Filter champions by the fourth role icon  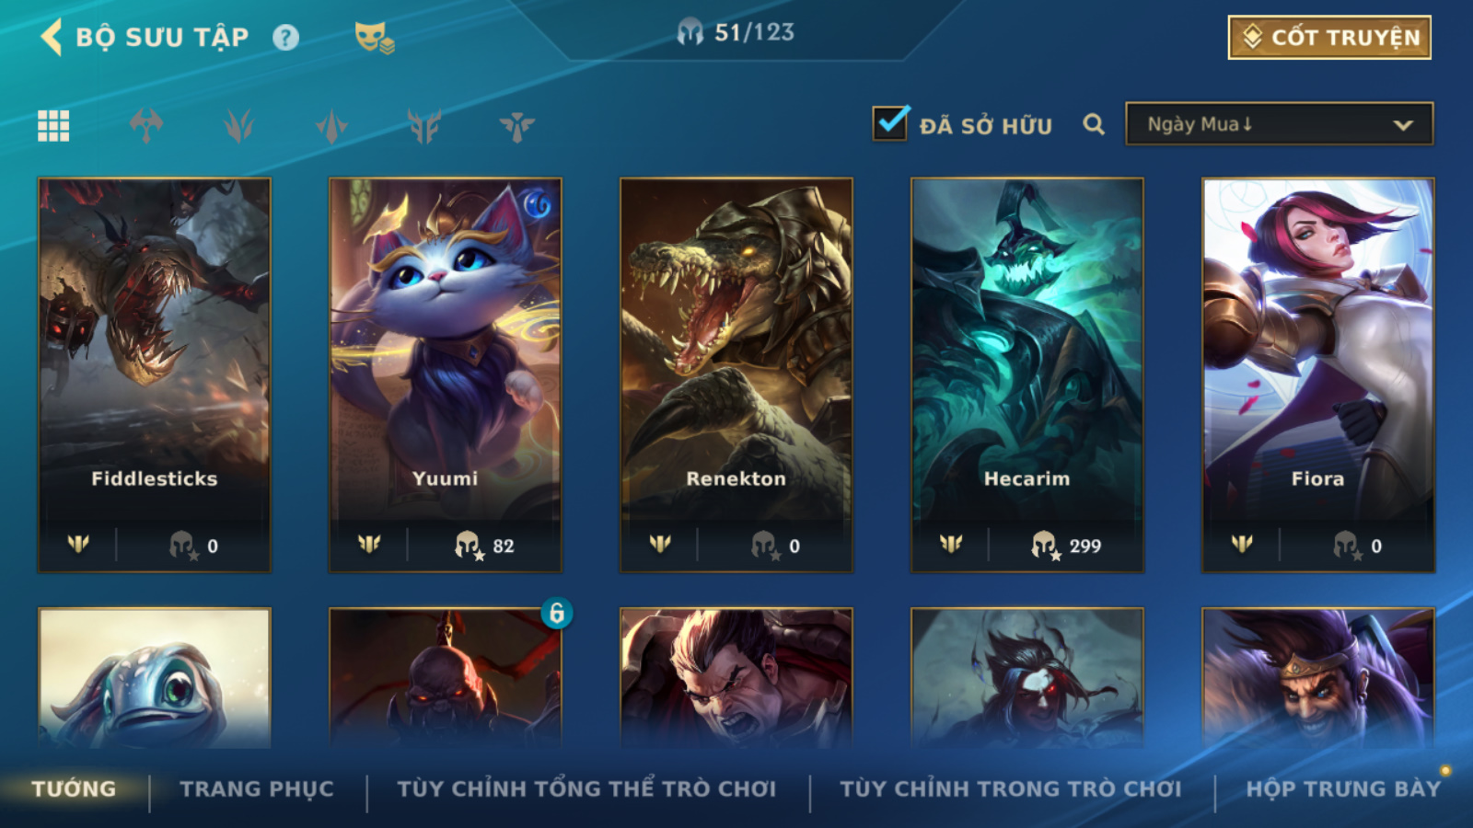424,125
